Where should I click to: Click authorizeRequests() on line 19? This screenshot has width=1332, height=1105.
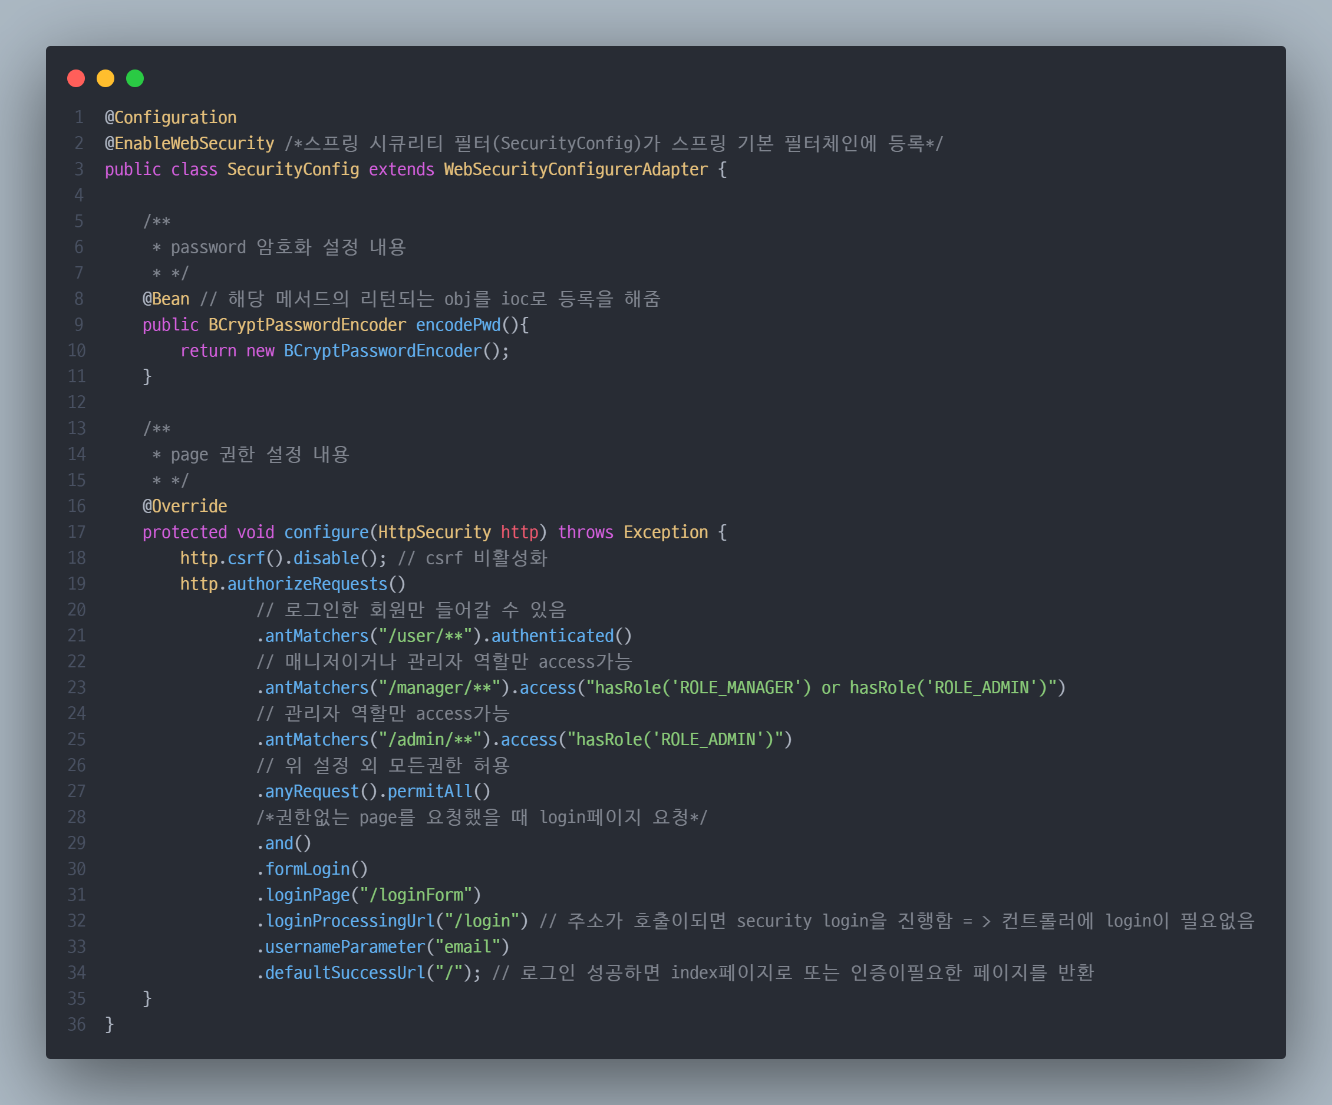[x=316, y=584]
